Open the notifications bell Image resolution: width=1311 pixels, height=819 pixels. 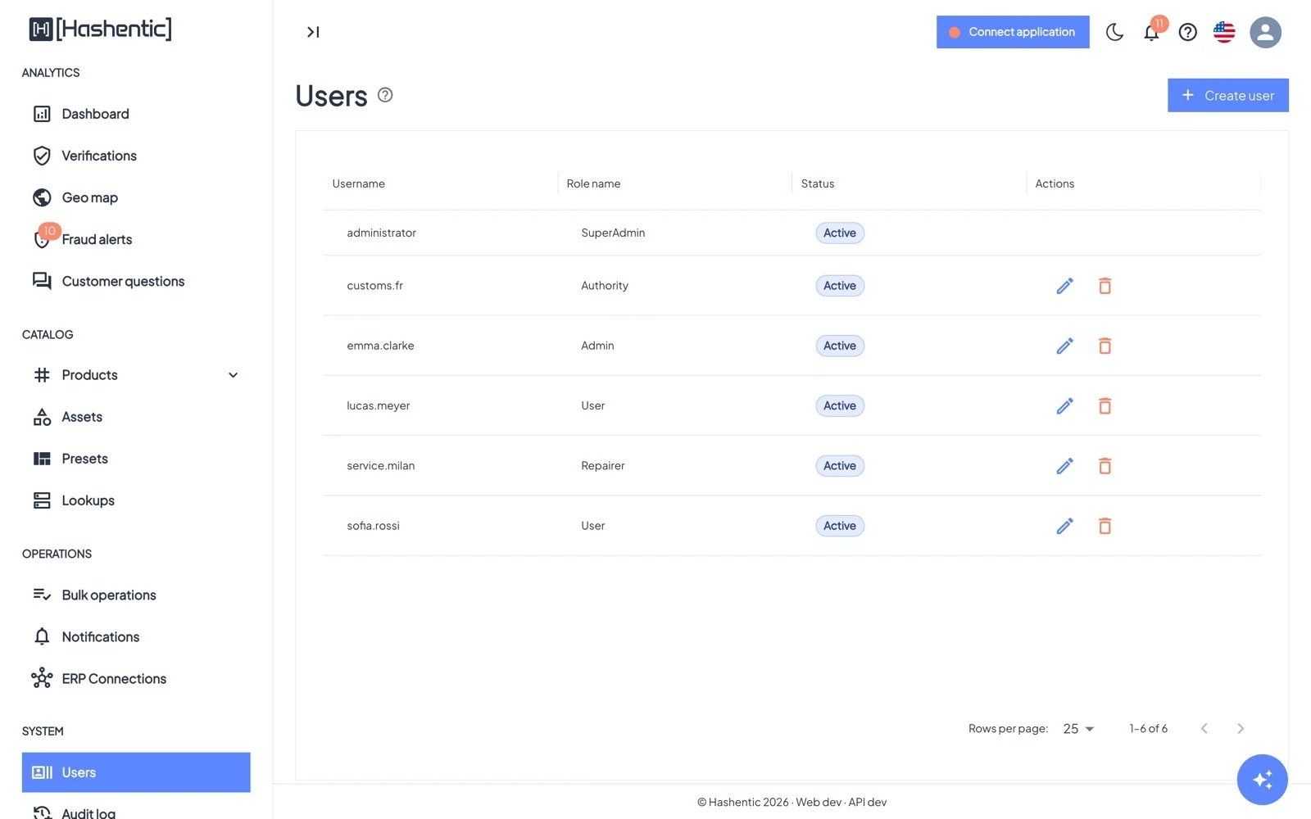tap(1151, 32)
